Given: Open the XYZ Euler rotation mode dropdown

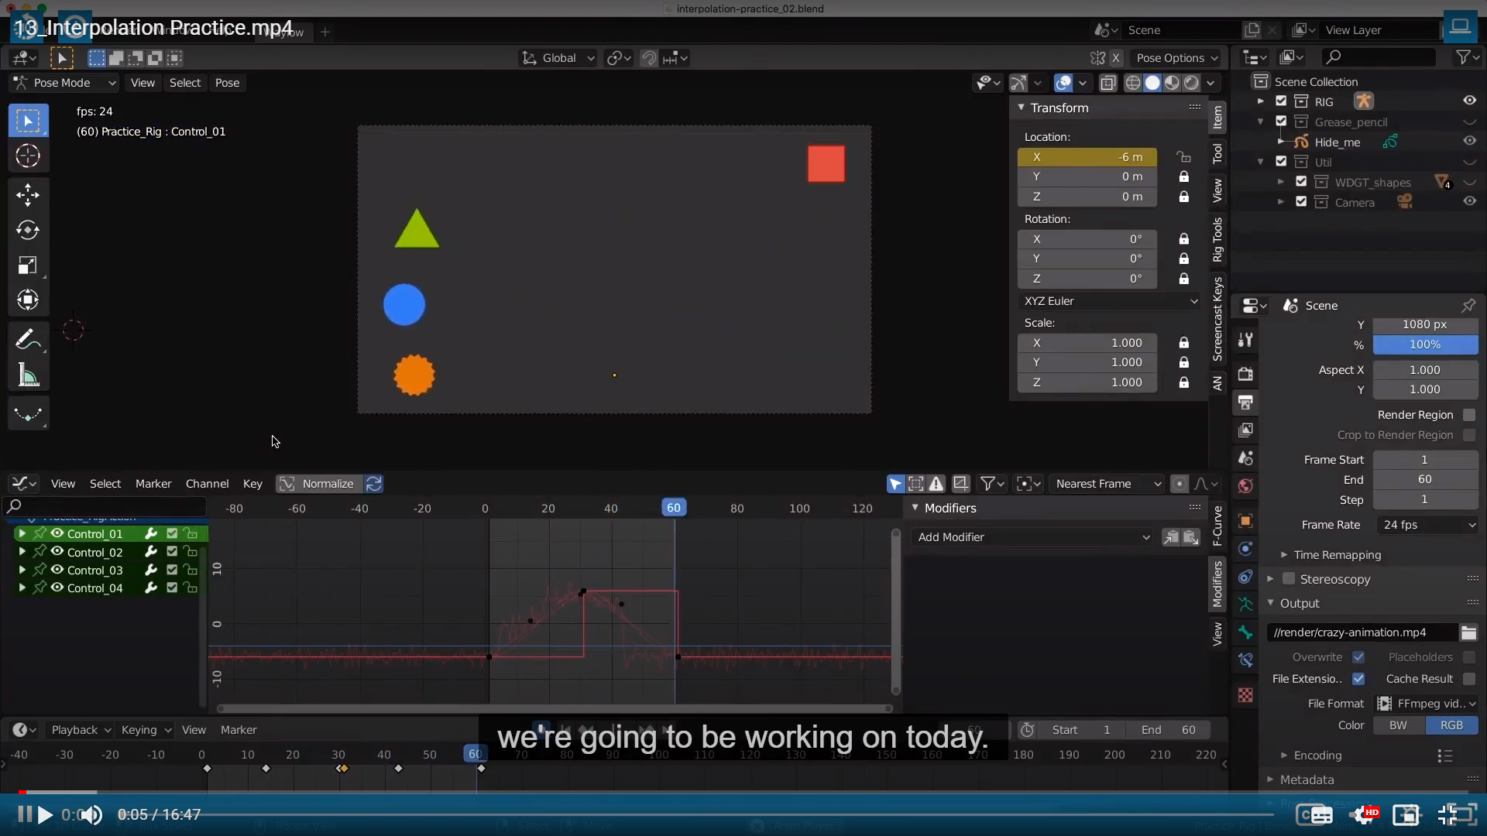Looking at the screenshot, I should pyautogui.click(x=1110, y=301).
